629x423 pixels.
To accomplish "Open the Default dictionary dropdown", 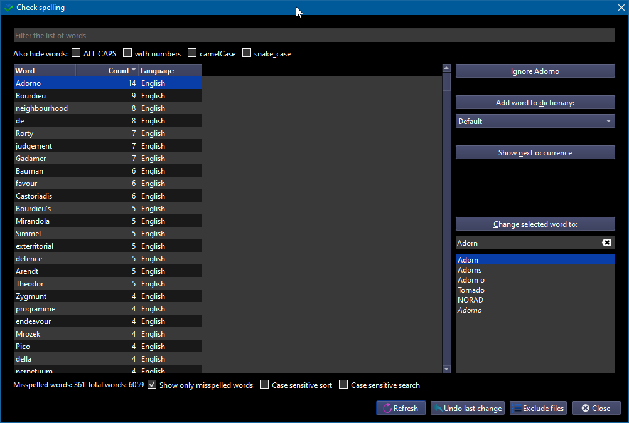I will (x=535, y=121).
